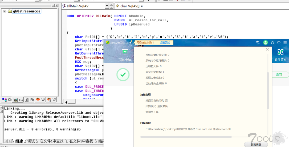The height and width of the screenshot is (147, 289).
Task: Click the 管理员: 是 entry
Action: point(152,112)
